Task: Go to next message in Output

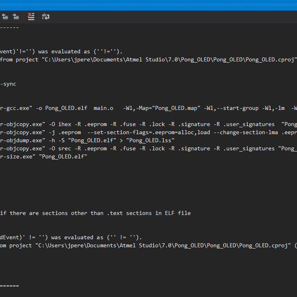Action: 14,16
